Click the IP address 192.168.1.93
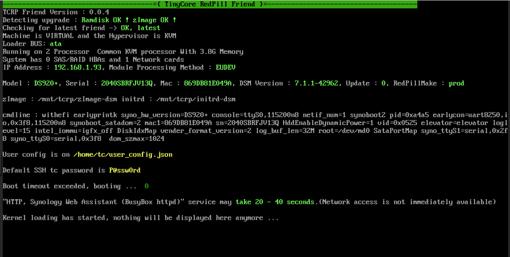 pos(77,68)
